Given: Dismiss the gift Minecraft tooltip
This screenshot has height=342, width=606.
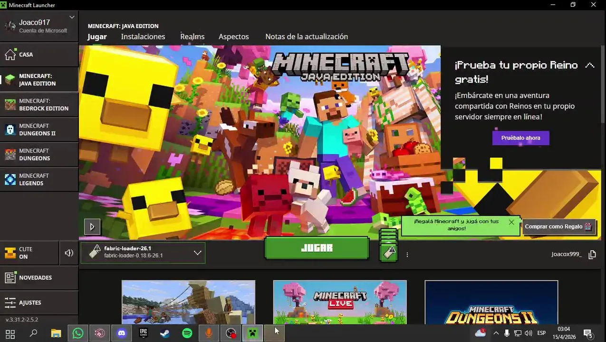Looking at the screenshot, I should pos(511,222).
